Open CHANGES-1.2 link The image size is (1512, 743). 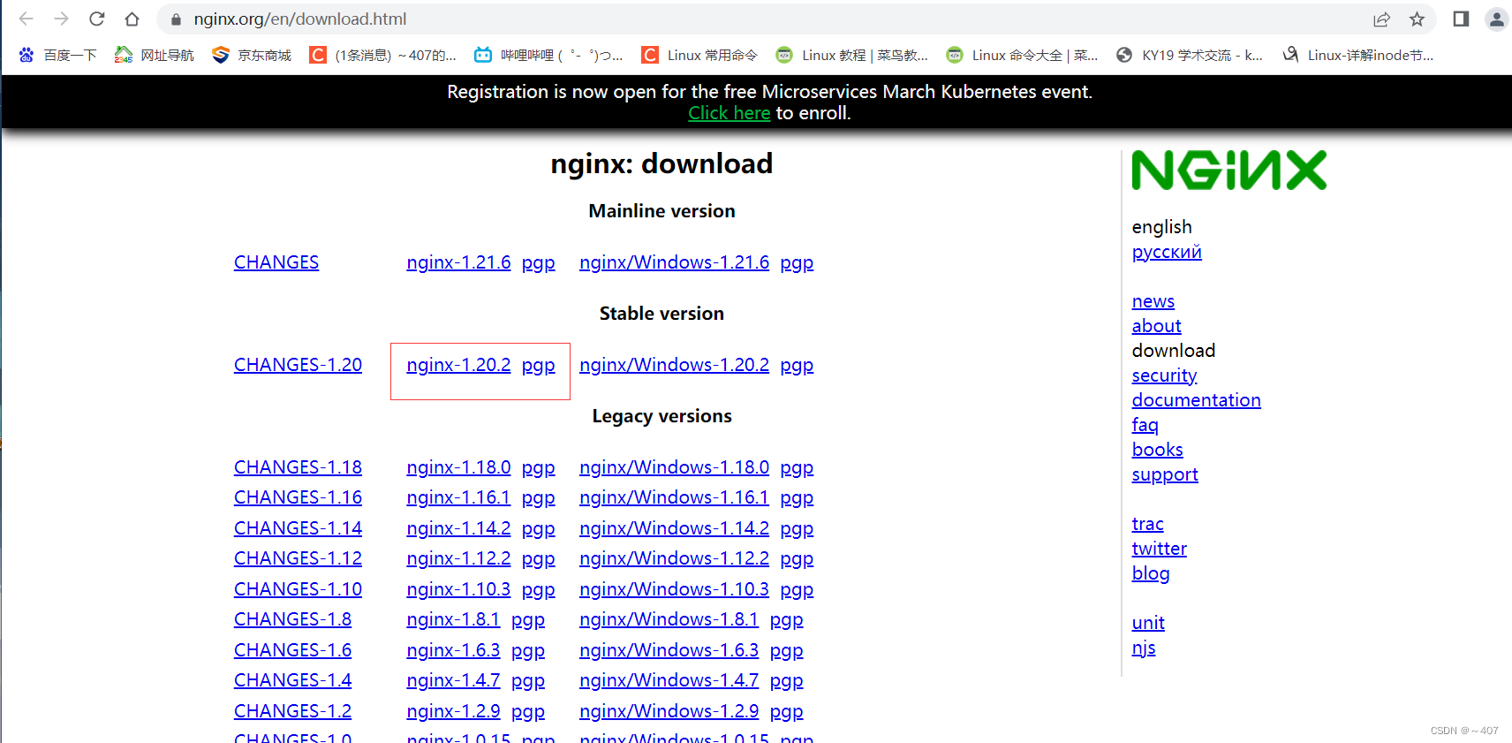[x=292, y=711]
